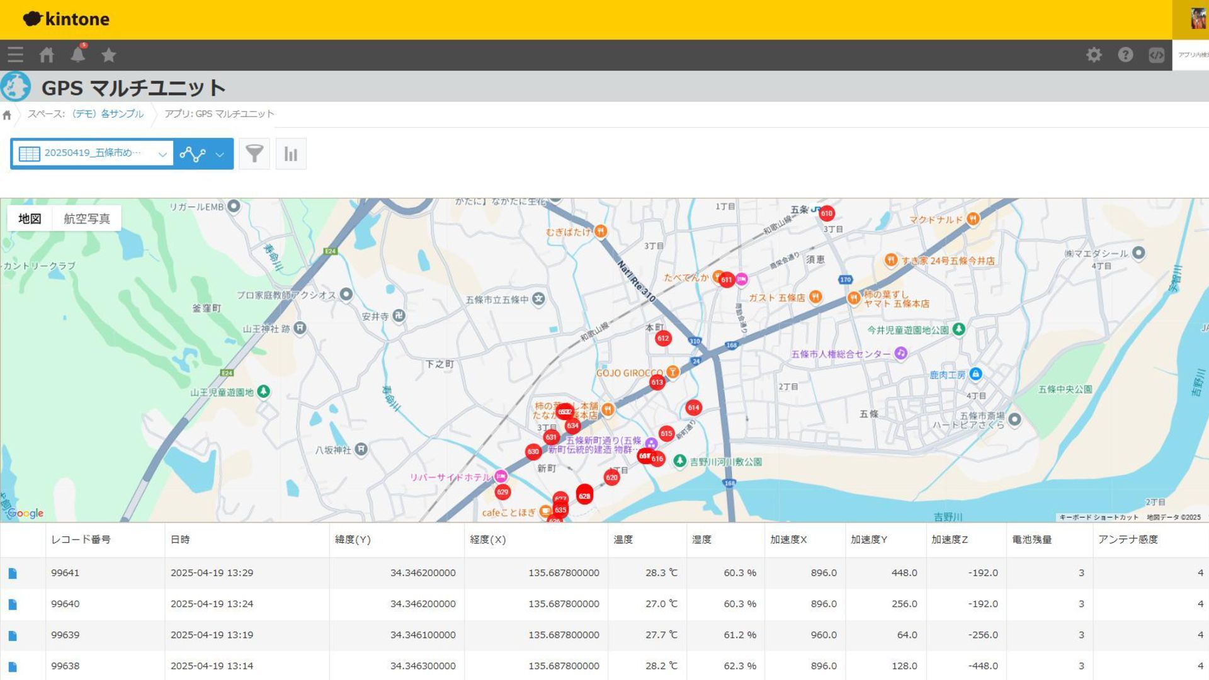Open the hamburger navigation menu
Viewport: 1209px width, 680px height.
click(16, 55)
